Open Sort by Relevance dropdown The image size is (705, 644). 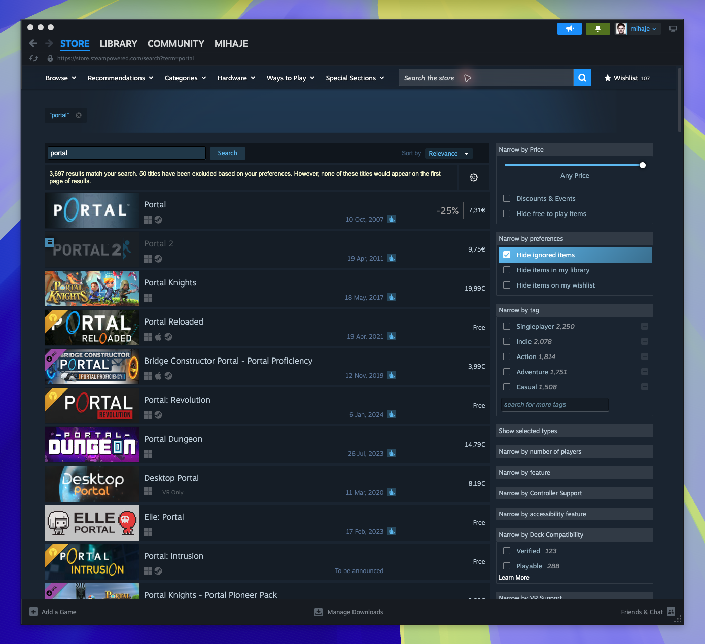[449, 153]
